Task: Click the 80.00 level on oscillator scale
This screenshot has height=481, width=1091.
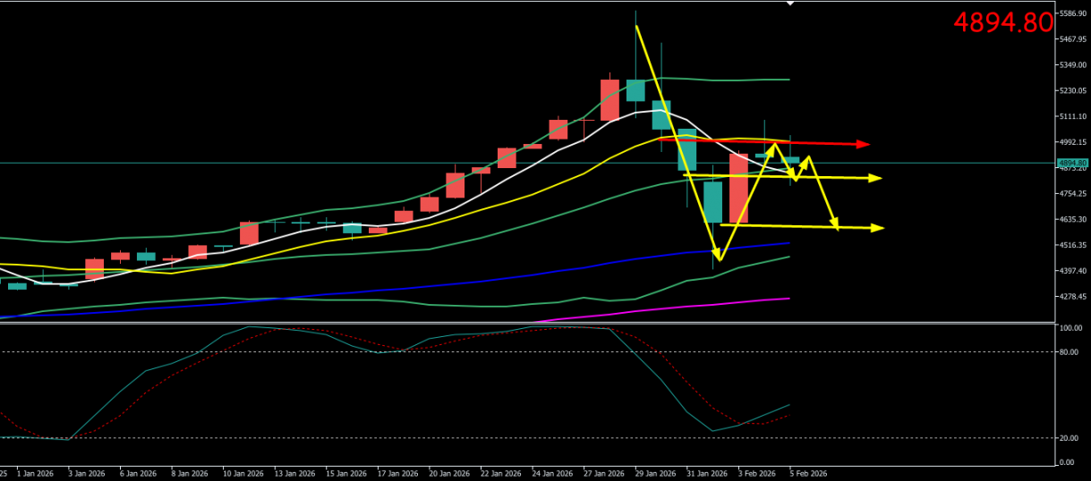Action: click(1068, 352)
